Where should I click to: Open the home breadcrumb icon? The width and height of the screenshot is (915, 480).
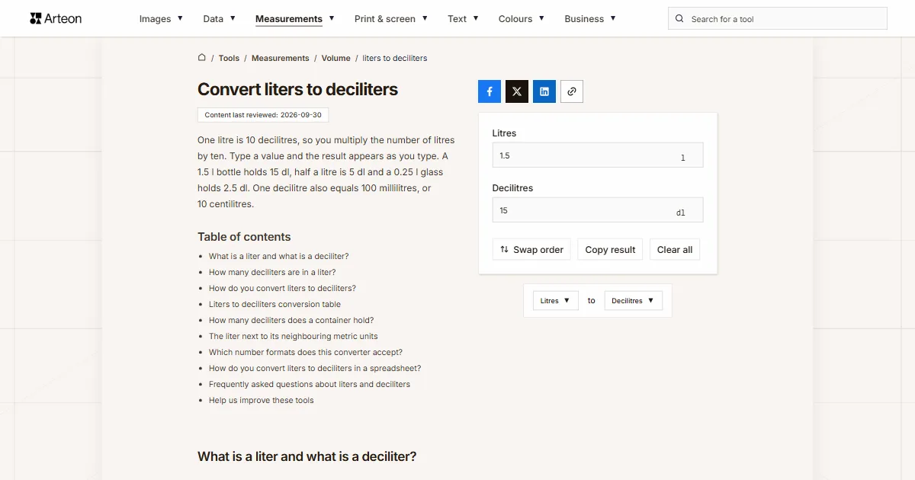(x=202, y=58)
